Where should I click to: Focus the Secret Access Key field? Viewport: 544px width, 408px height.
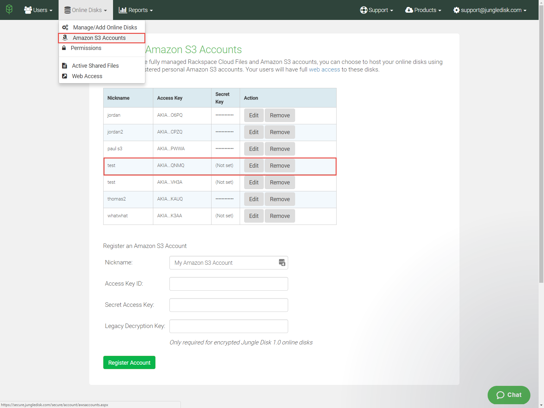pos(229,305)
